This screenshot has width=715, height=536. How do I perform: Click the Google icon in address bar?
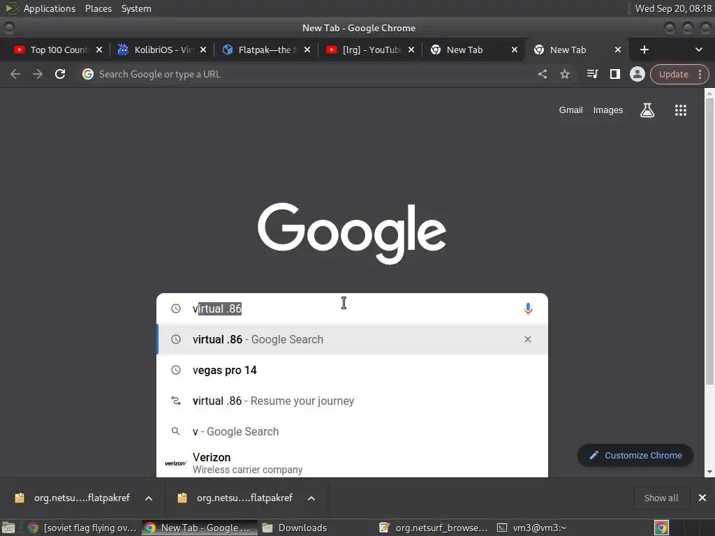click(x=88, y=74)
